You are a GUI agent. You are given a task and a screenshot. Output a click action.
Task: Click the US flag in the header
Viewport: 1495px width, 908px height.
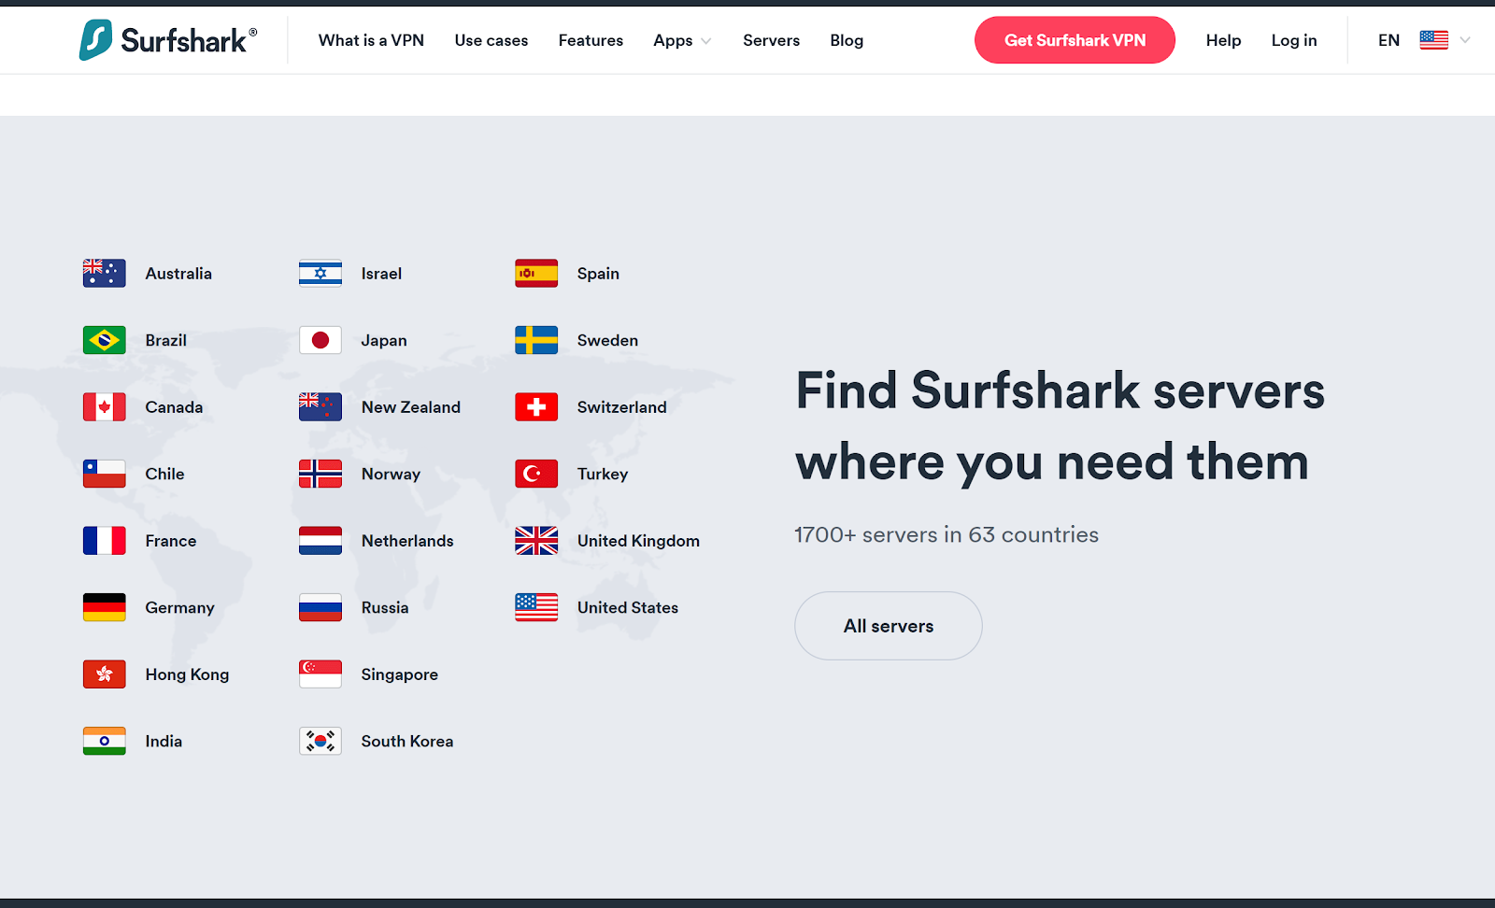click(1434, 40)
